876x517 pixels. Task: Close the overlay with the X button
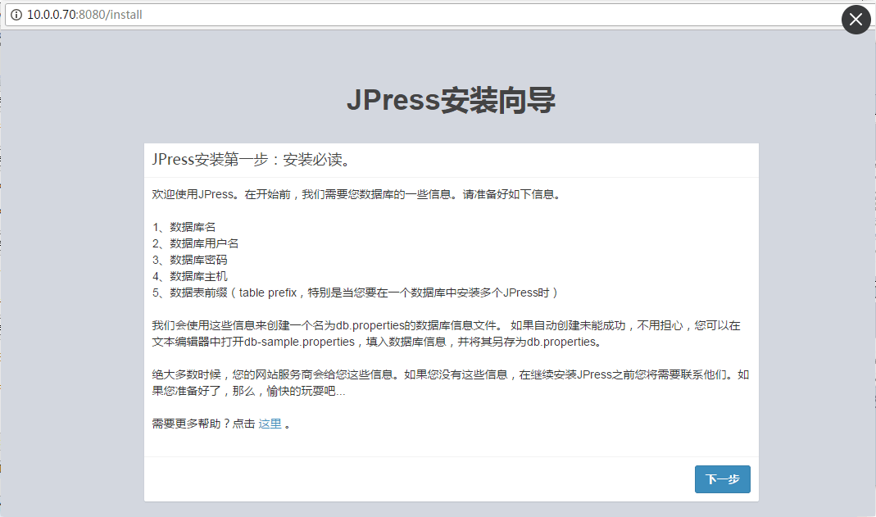(x=856, y=20)
